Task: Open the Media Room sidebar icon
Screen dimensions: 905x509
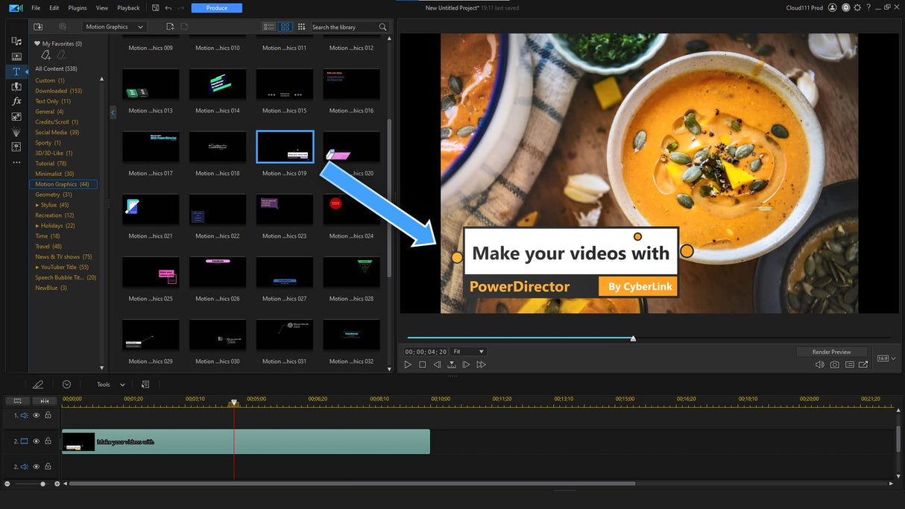Action: pyautogui.click(x=16, y=42)
